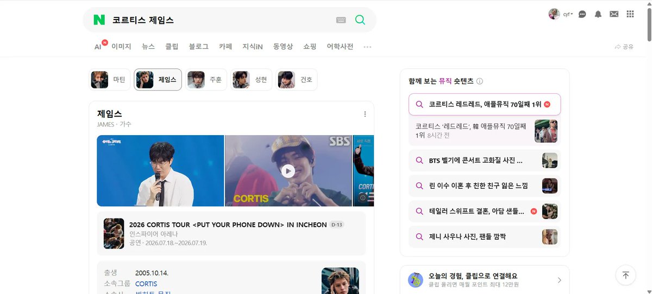
Task: Switch to the 쇼핑 tab
Action: 310,47
